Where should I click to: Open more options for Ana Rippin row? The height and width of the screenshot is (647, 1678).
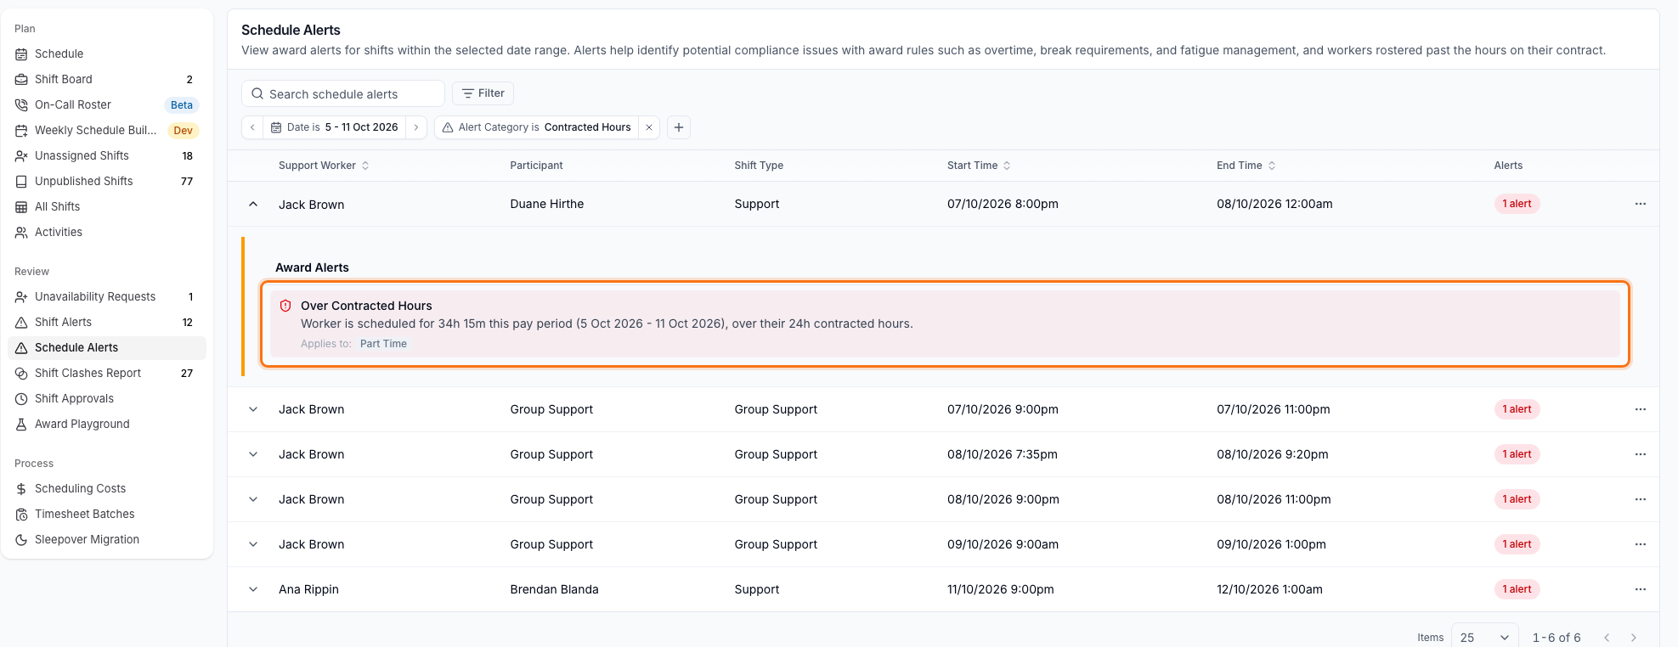click(1641, 589)
